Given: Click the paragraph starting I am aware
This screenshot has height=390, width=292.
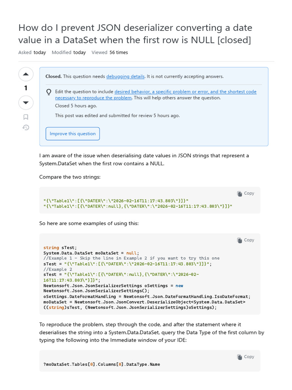Looking at the screenshot, I should pyautogui.click(x=144, y=160).
